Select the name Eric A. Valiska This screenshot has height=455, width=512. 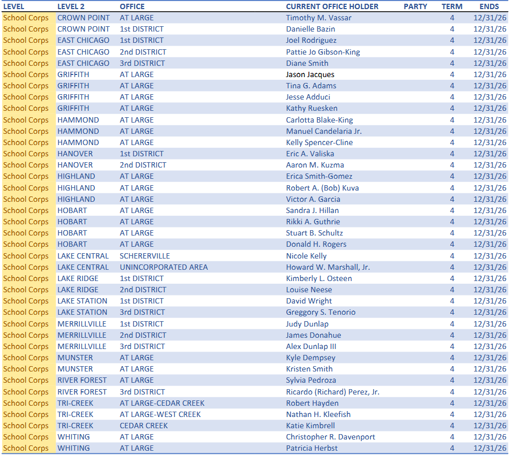click(310, 154)
